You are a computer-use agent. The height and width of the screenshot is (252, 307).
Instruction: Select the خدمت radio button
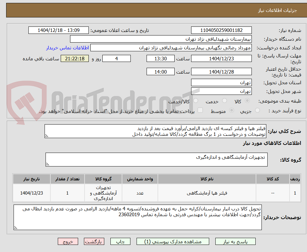pyautogui.click(x=224, y=101)
